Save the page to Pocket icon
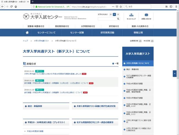The image size is (179, 135). [117, 7]
